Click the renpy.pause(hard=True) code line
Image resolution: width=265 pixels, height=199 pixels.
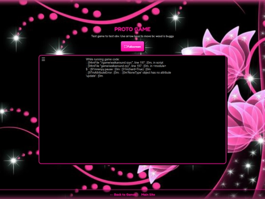118,69
